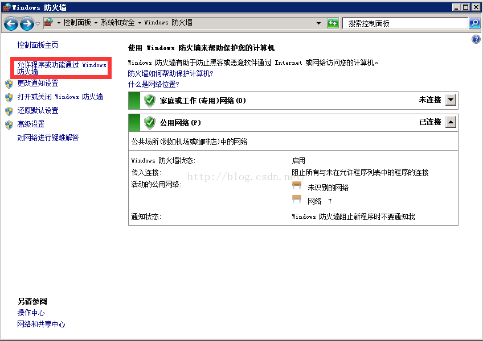Click the Forward navigation arrow

pyautogui.click(x=27, y=23)
